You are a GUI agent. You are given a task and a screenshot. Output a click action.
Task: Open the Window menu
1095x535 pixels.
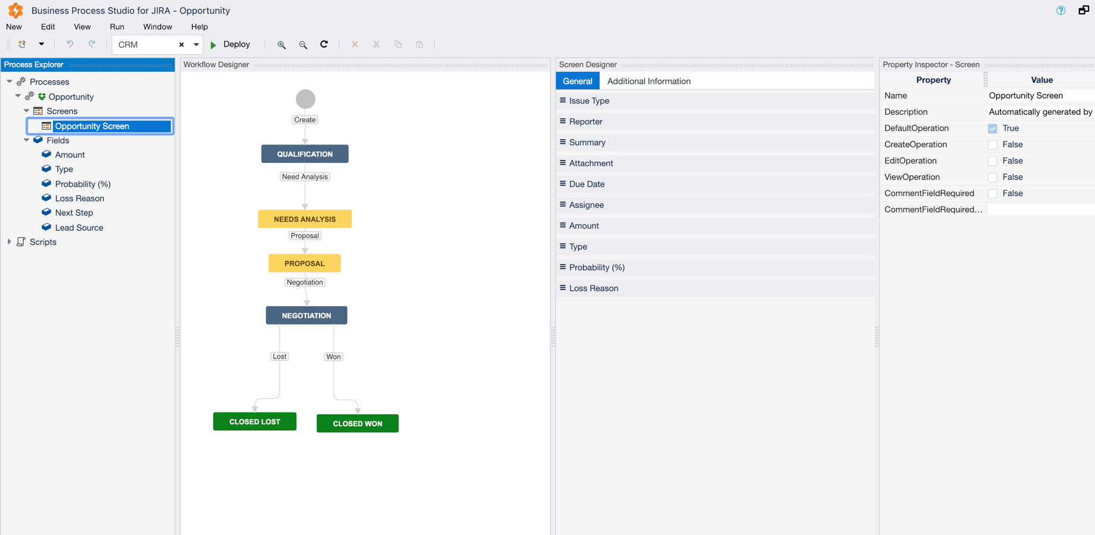157,27
